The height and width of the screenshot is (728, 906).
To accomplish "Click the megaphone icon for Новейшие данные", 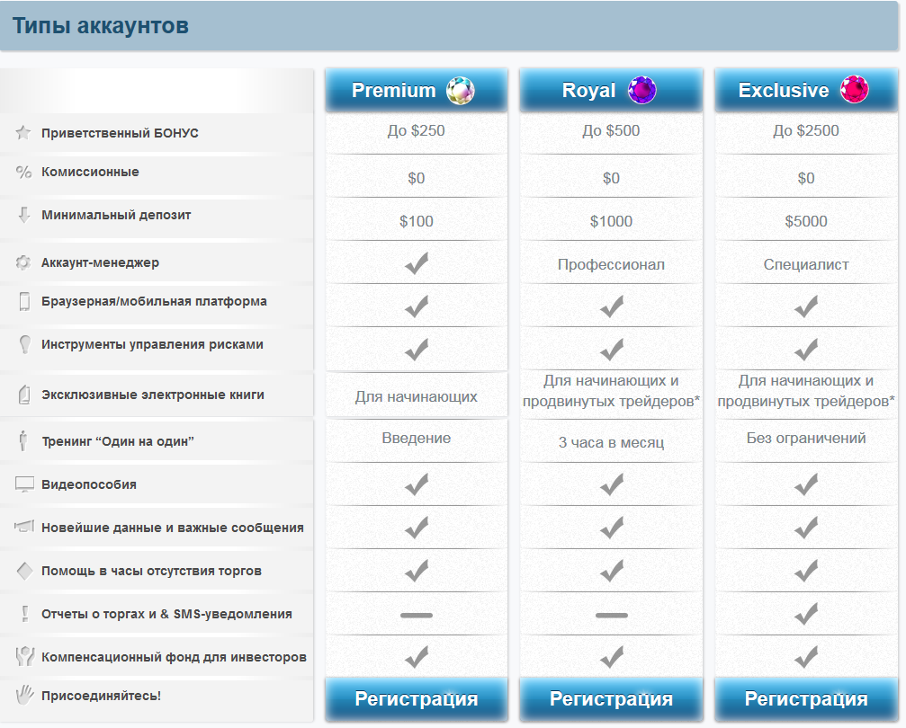I will tap(24, 526).
